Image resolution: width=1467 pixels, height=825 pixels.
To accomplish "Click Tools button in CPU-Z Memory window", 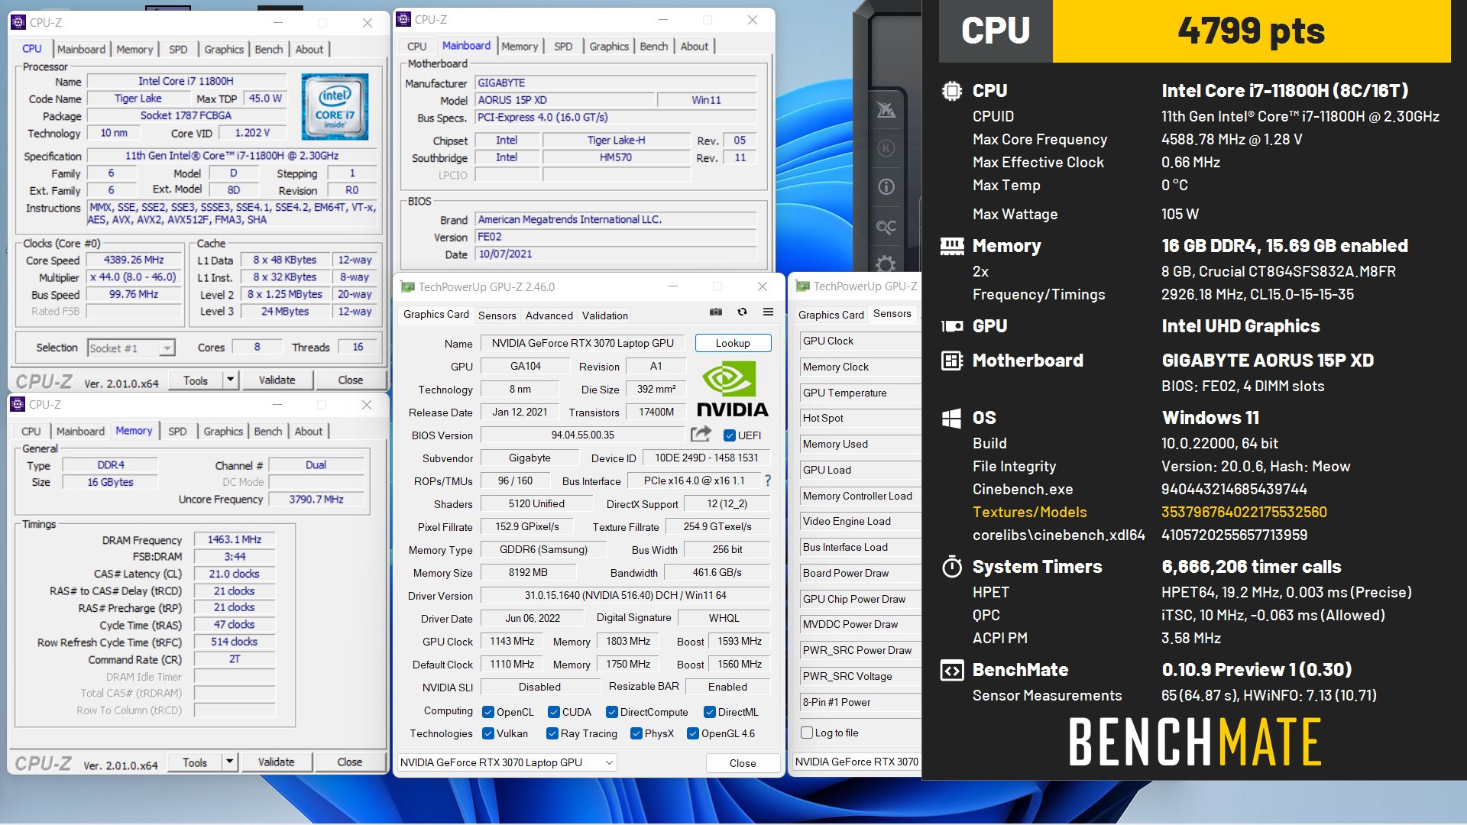I will point(195,762).
